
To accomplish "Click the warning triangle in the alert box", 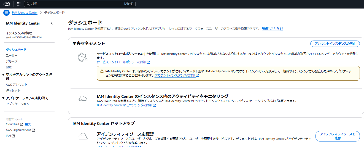I will coord(102,71).
